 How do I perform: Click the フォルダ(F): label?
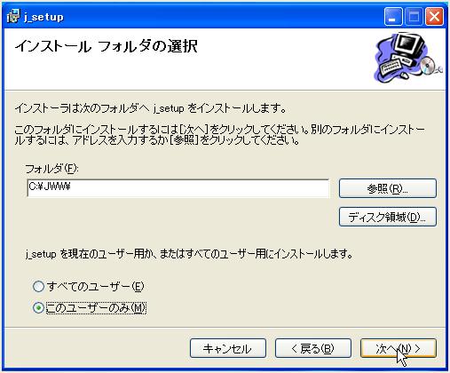point(51,169)
